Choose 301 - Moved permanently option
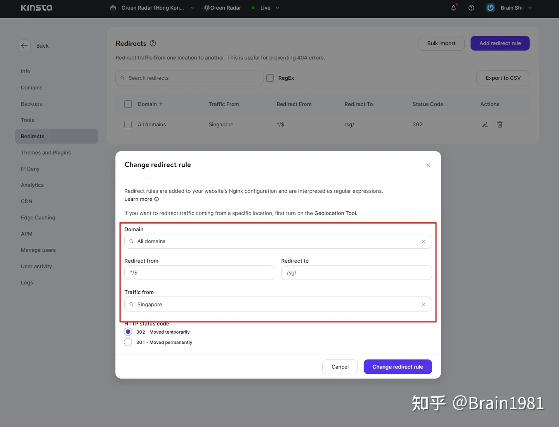The width and height of the screenshot is (559, 427). point(128,342)
